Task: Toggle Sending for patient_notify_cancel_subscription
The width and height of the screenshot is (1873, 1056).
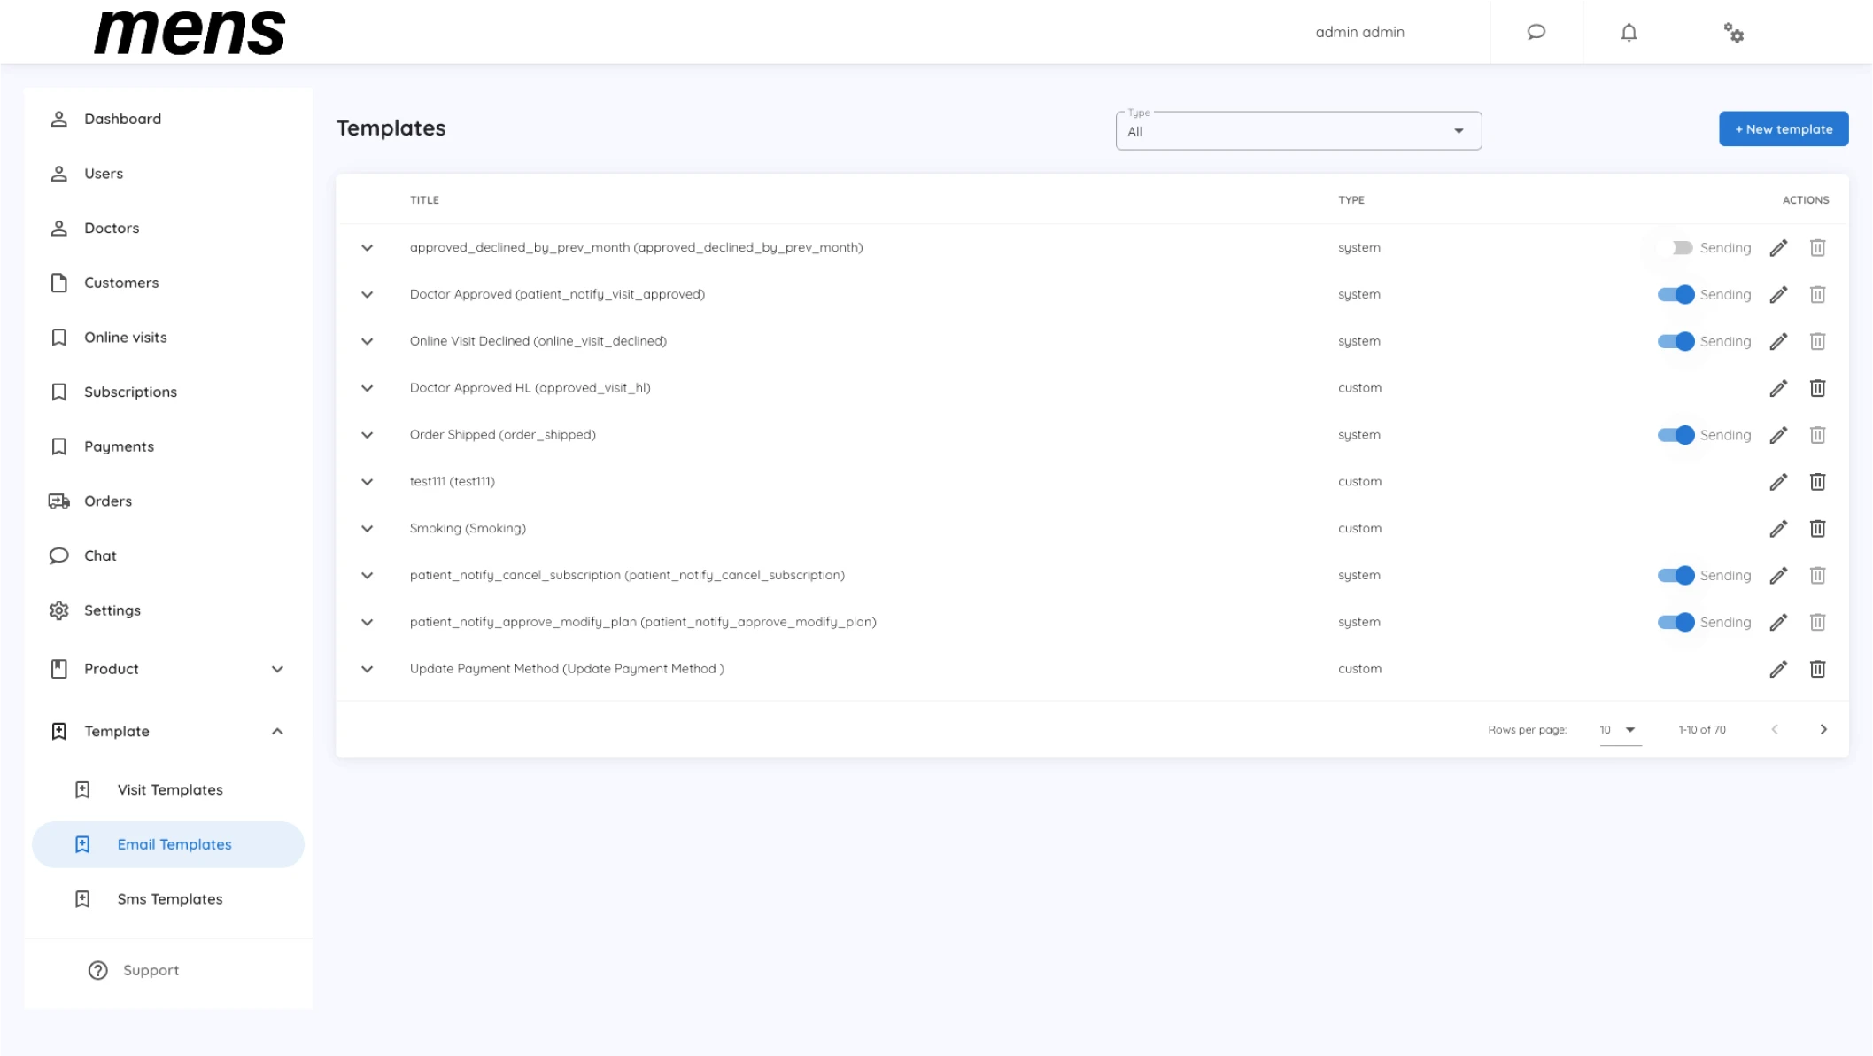Action: (1676, 575)
